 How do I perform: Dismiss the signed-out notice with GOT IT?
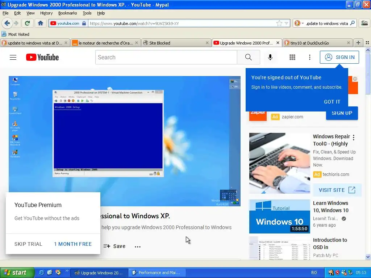(x=332, y=102)
